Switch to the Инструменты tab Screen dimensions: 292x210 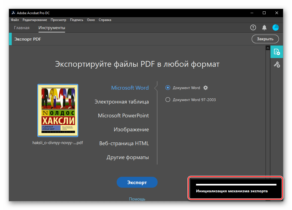click(52, 28)
